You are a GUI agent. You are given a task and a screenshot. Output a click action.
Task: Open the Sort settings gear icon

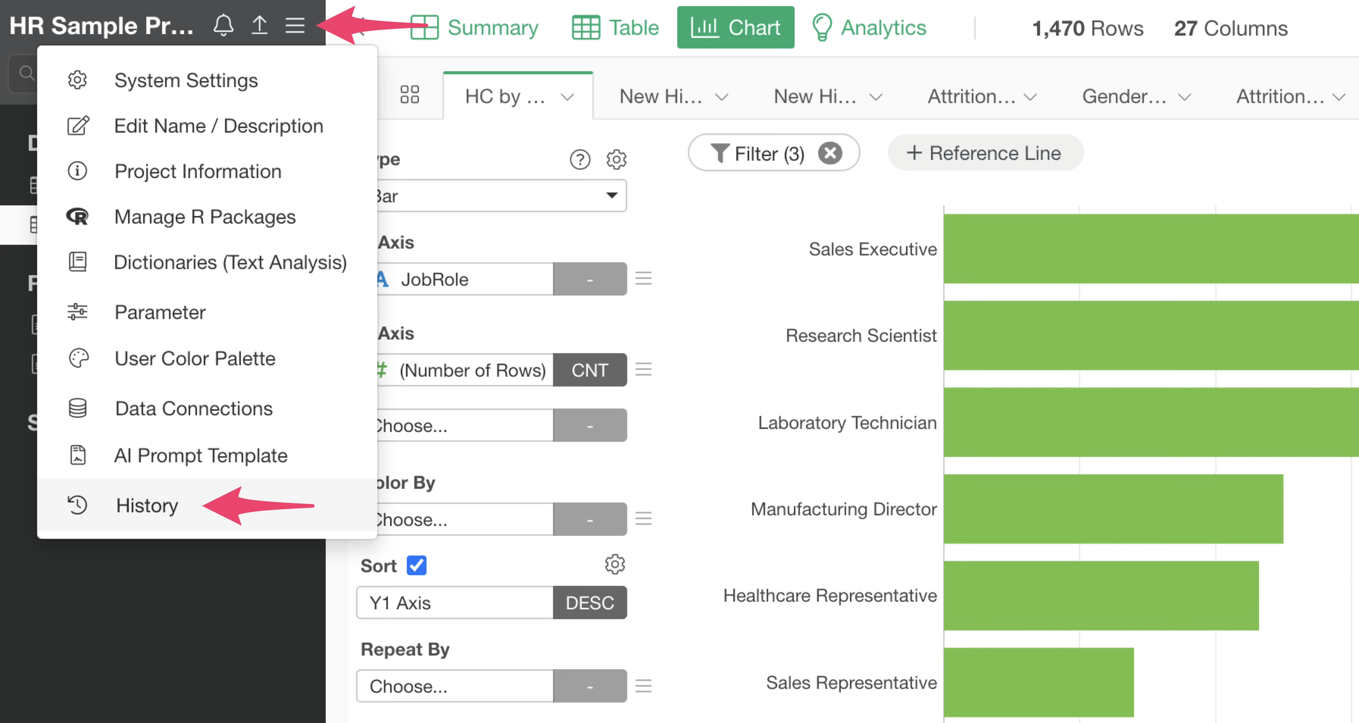coord(615,565)
